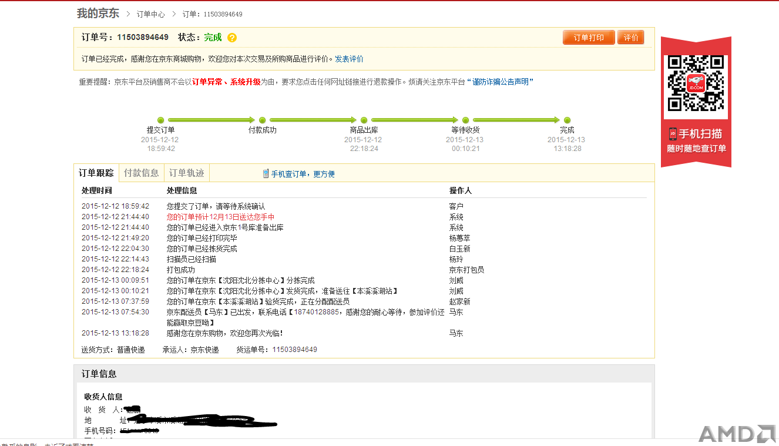Click the yellow help question-mark icon
779x446 pixels.
click(x=232, y=38)
